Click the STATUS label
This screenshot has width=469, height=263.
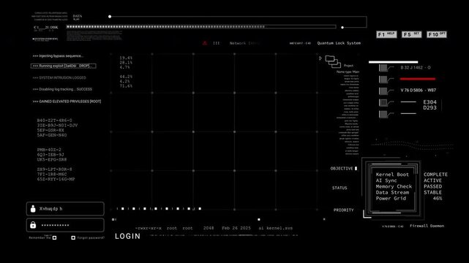[x=339, y=188]
